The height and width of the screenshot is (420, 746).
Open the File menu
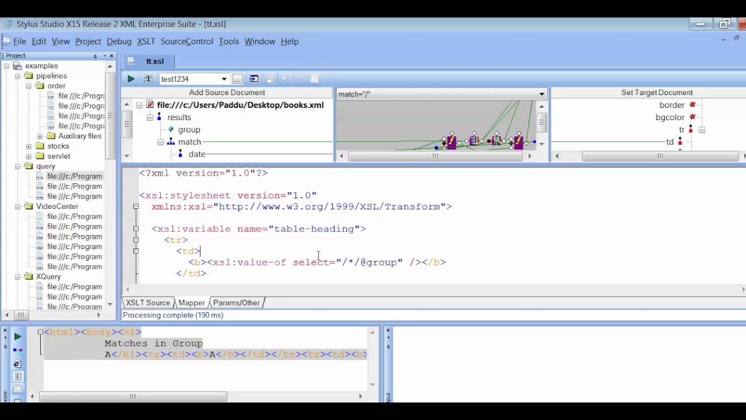[20, 41]
